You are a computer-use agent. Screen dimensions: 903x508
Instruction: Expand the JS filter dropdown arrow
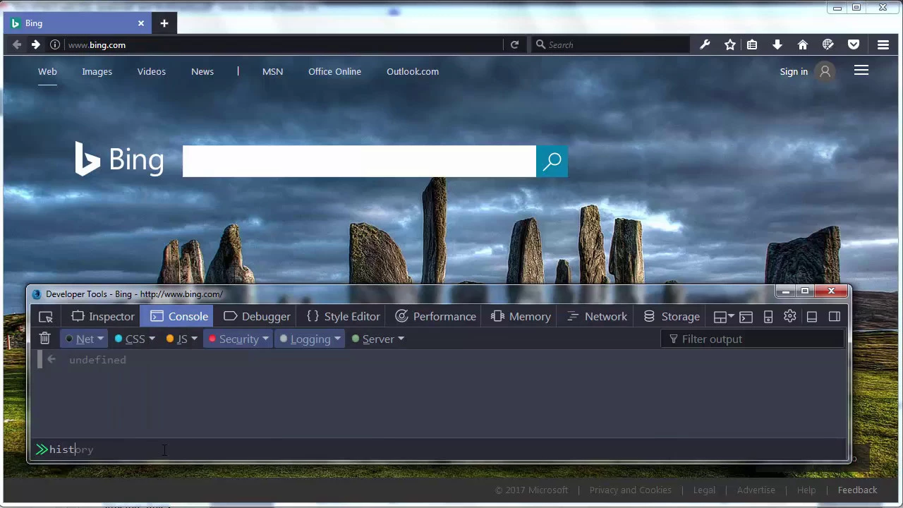click(194, 339)
